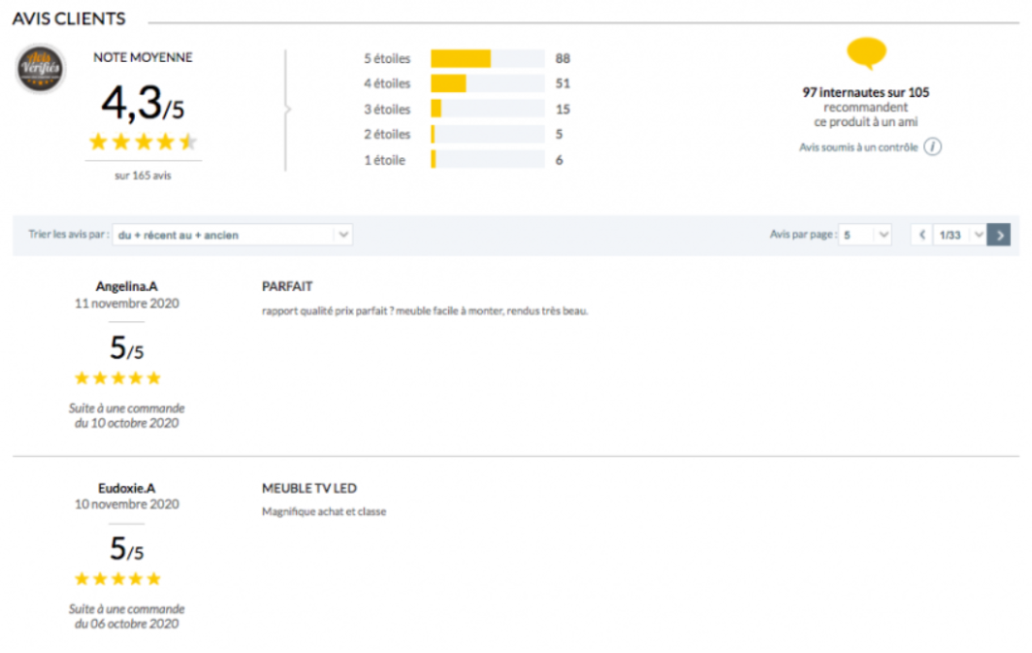Click the next page arrow button
This screenshot has height=653, width=1032.
(999, 235)
